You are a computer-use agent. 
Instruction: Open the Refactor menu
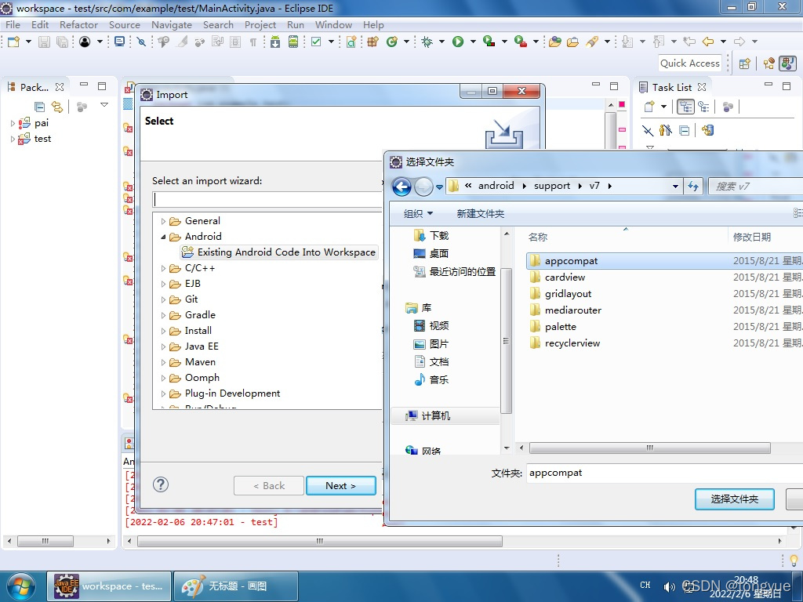pyautogui.click(x=78, y=24)
